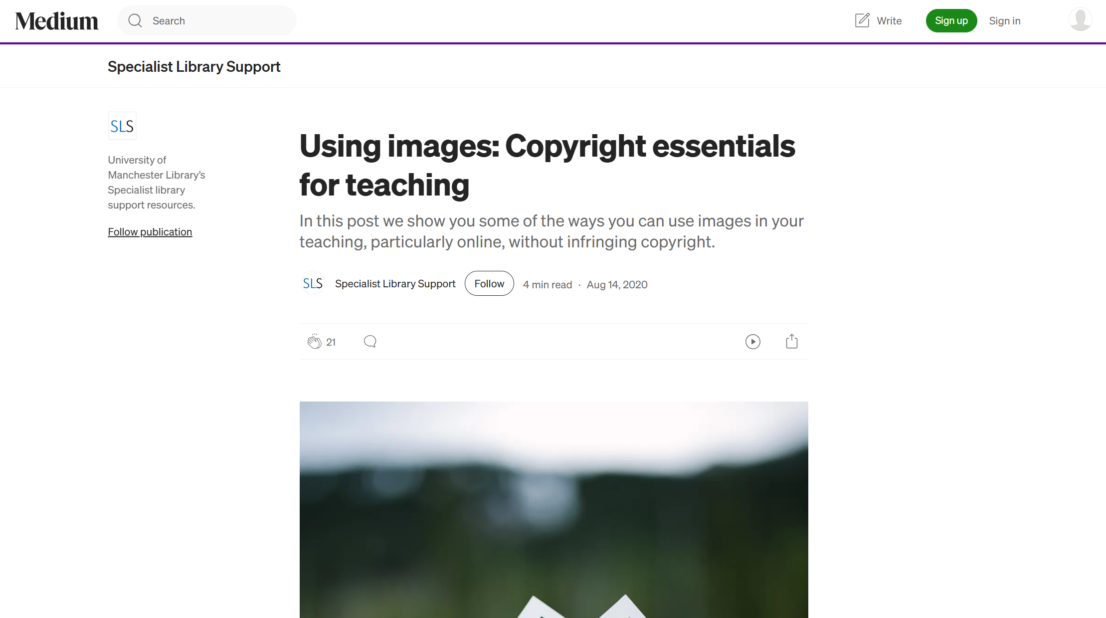Open the Specialist Library Support author name
Screen dimensions: 1106x618
pyautogui.click(x=395, y=284)
